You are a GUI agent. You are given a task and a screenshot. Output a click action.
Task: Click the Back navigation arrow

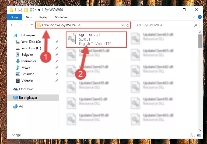click(12, 25)
